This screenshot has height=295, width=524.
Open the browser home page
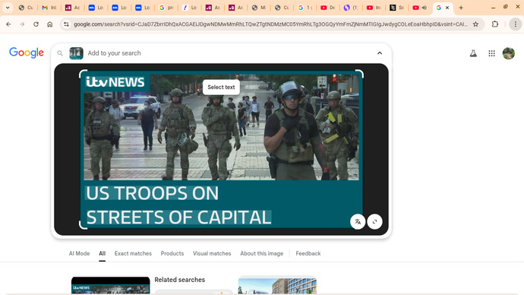[x=50, y=24]
